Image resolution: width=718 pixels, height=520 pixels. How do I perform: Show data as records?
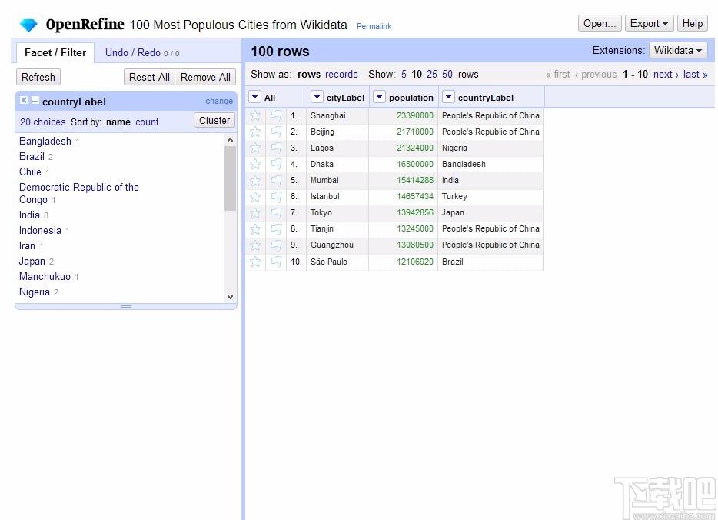point(341,74)
